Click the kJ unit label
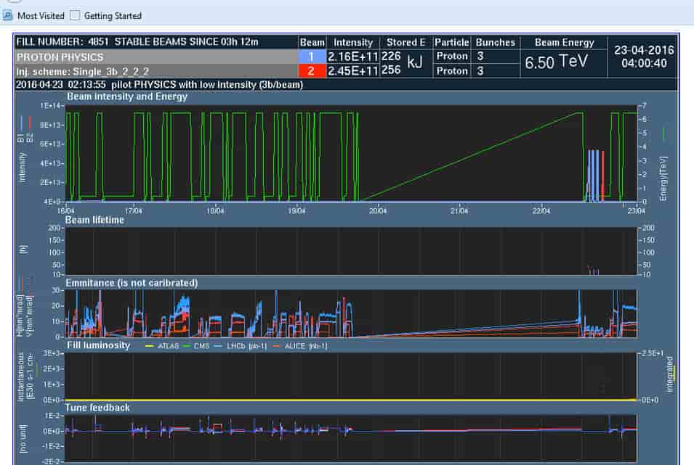This screenshot has height=465, width=694. pyautogui.click(x=415, y=62)
